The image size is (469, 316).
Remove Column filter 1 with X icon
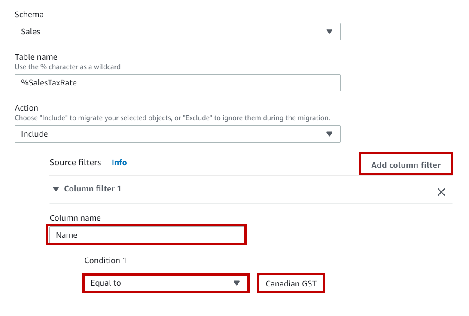coord(441,192)
